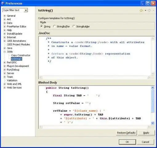Image resolution: width=157 pixels, height=148 pixels.
Task: Select the StringBuilder mode radio button
Action: [x=74, y=27]
